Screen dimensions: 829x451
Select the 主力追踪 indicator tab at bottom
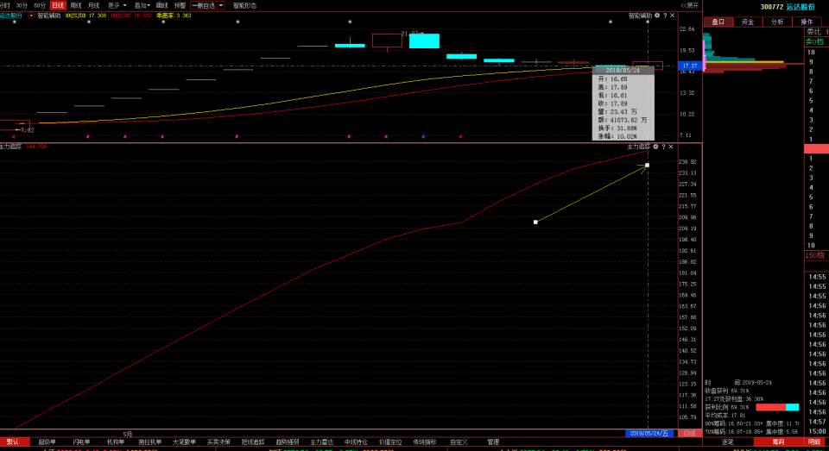click(x=321, y=442)
